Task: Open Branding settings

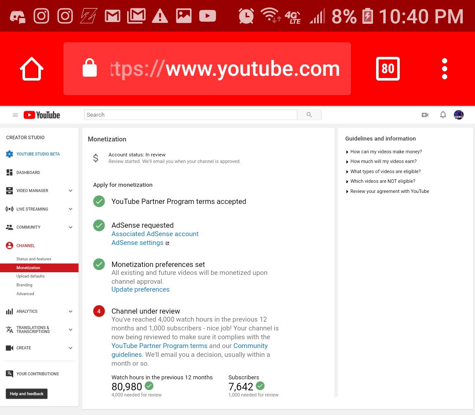Action: [25, 285]
